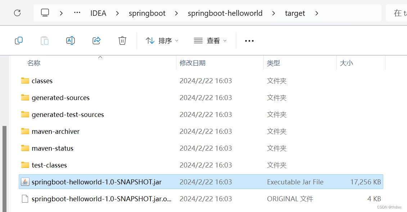Click the modified date of test-classes row
The image size is (407, 212).
coord(205,165)
